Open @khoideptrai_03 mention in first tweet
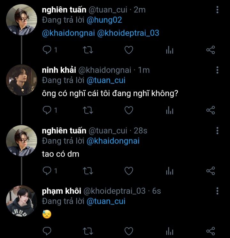 pos(128,33)
